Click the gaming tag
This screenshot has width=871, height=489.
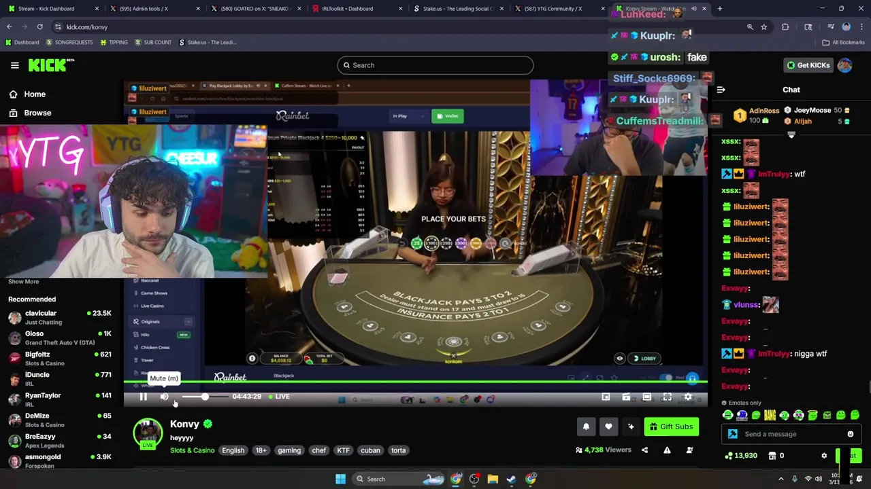tap(289, 450)
